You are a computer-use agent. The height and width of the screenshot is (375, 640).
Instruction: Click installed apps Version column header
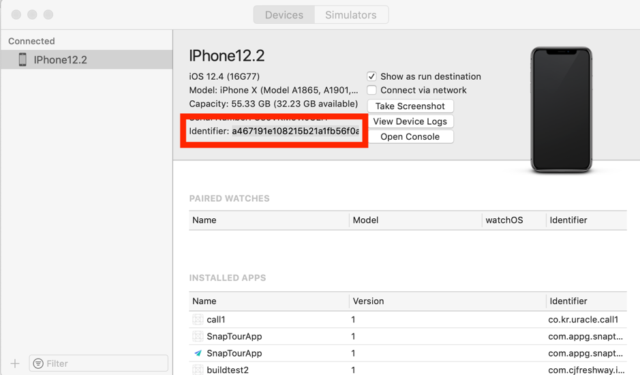pos(447,301)
